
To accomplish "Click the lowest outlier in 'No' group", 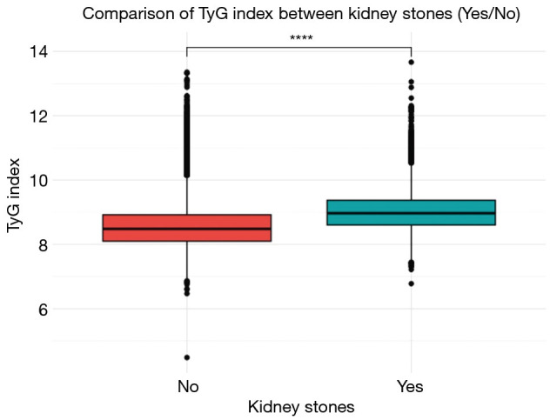I will pos(187,357).
